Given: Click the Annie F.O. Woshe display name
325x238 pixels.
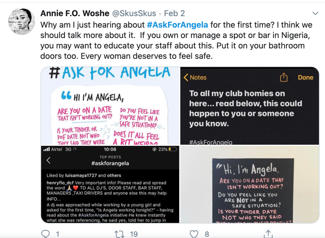Looking at the screenshot, I should tap(75, 13).
